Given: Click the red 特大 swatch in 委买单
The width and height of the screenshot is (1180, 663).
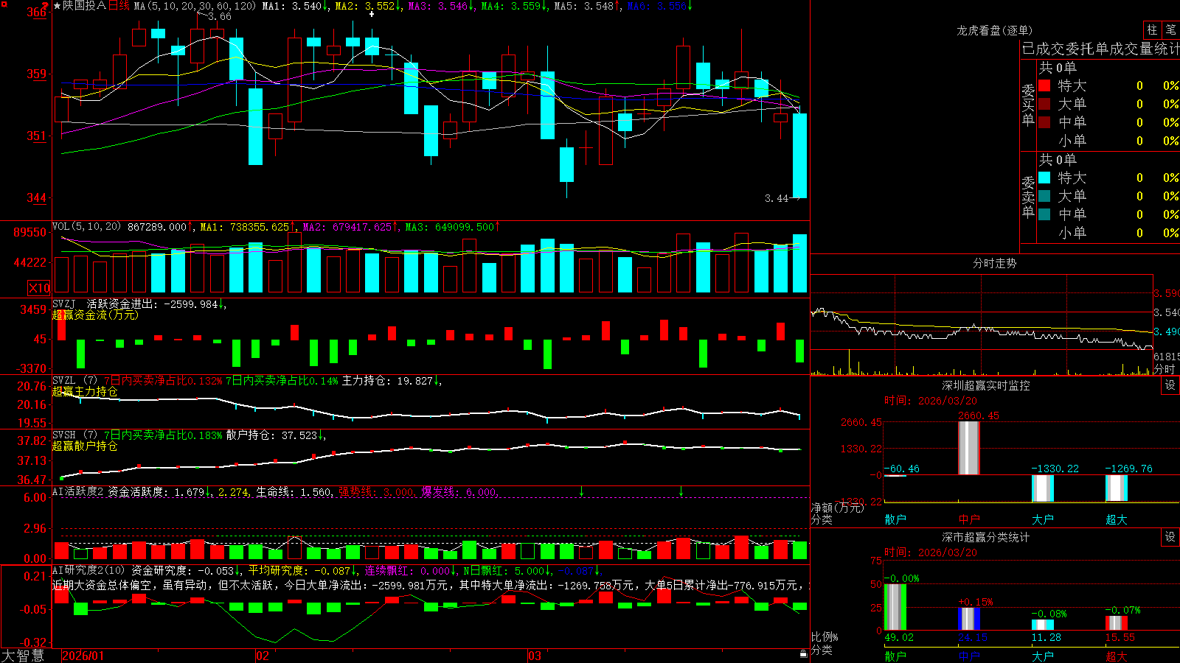Looking at the screenshot, I should (1044, 85).
